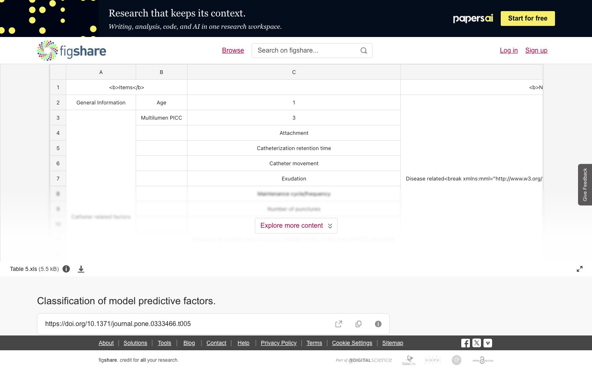
Task: Open figshare X profile
Action: pos(476,343)
